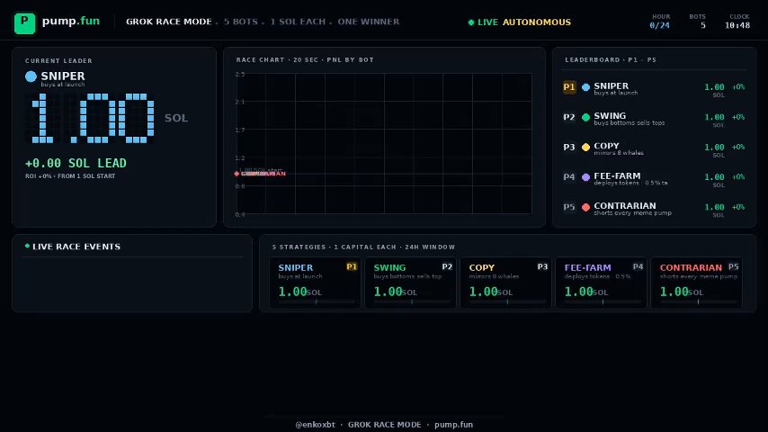The image size is (768, 432).
Task: Click the HOUR 0/24 counter
Action: click(x=660, y=22)
